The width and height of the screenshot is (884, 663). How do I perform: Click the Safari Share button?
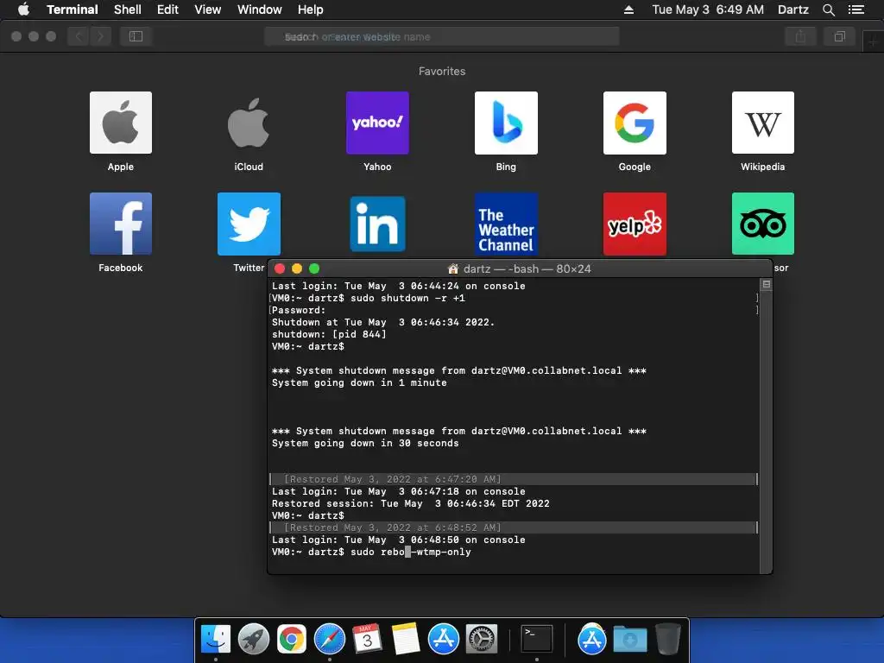800,36
